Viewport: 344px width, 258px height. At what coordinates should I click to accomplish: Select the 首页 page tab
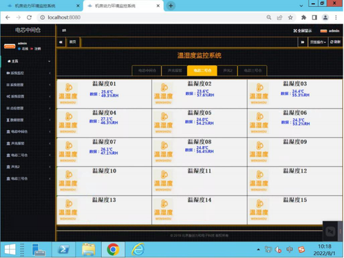(x=73, y=42)
